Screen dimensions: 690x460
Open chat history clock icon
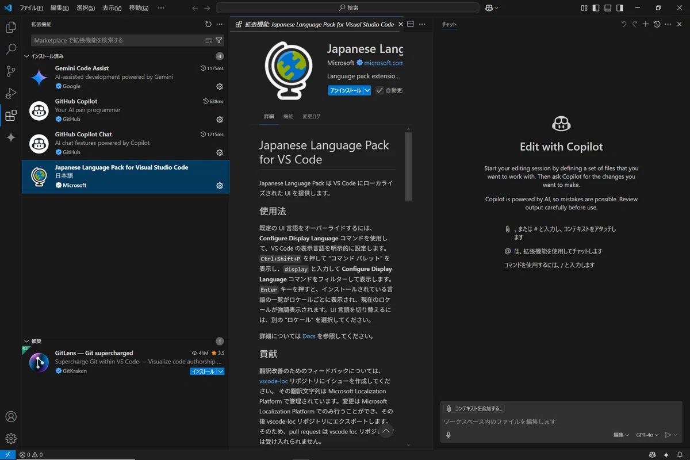657,24
